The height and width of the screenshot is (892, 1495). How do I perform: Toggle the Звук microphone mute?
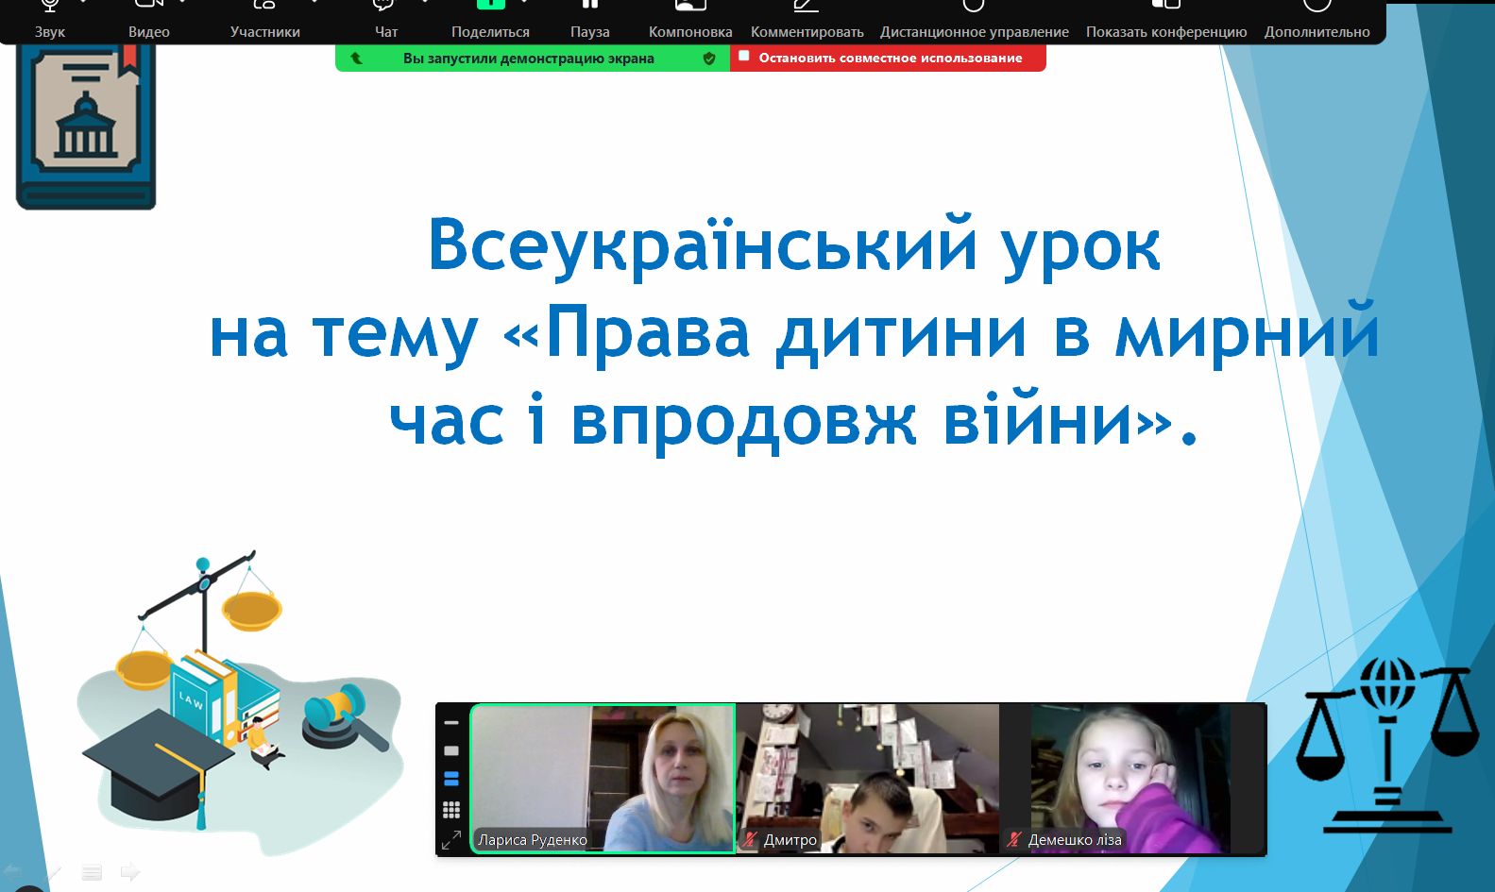coord(50,19)
